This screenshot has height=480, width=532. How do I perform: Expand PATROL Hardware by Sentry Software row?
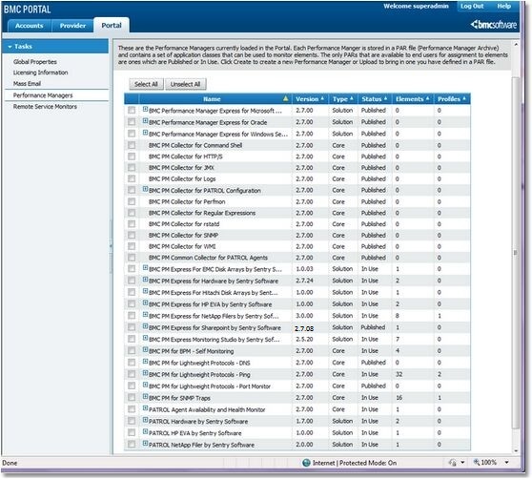click(145, 420)
